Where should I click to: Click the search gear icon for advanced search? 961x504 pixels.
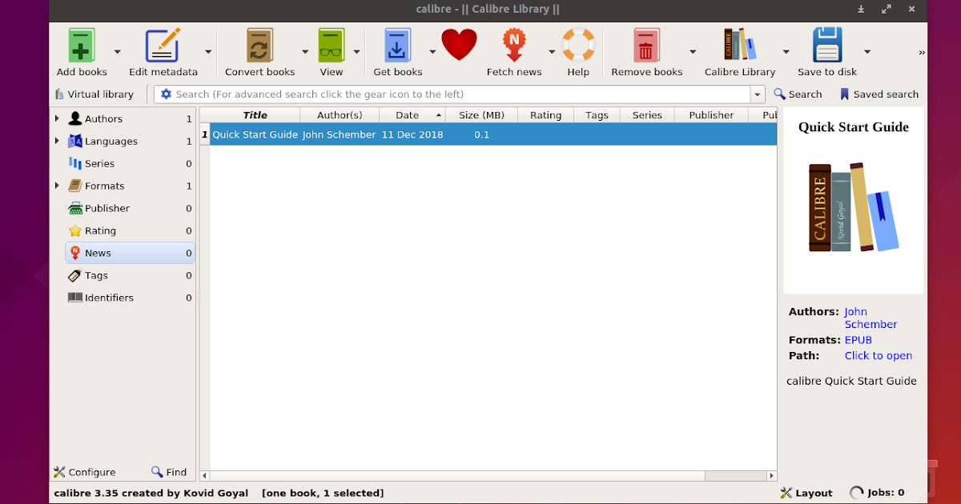click(x=166, y=94)
